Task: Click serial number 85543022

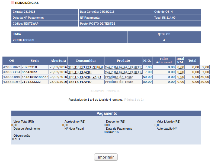Action: (29, 72)
